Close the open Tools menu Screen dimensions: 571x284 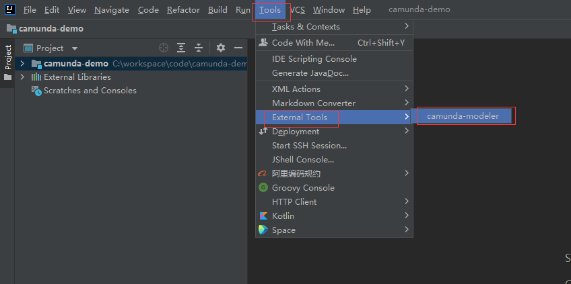(x=270, y=10)
